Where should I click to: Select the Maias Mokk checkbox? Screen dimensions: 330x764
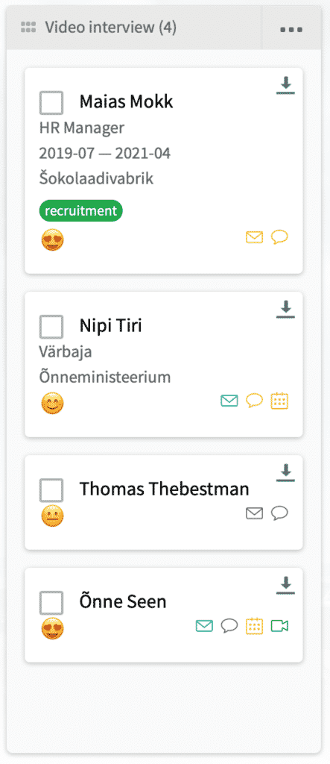(x=51, y=102)
